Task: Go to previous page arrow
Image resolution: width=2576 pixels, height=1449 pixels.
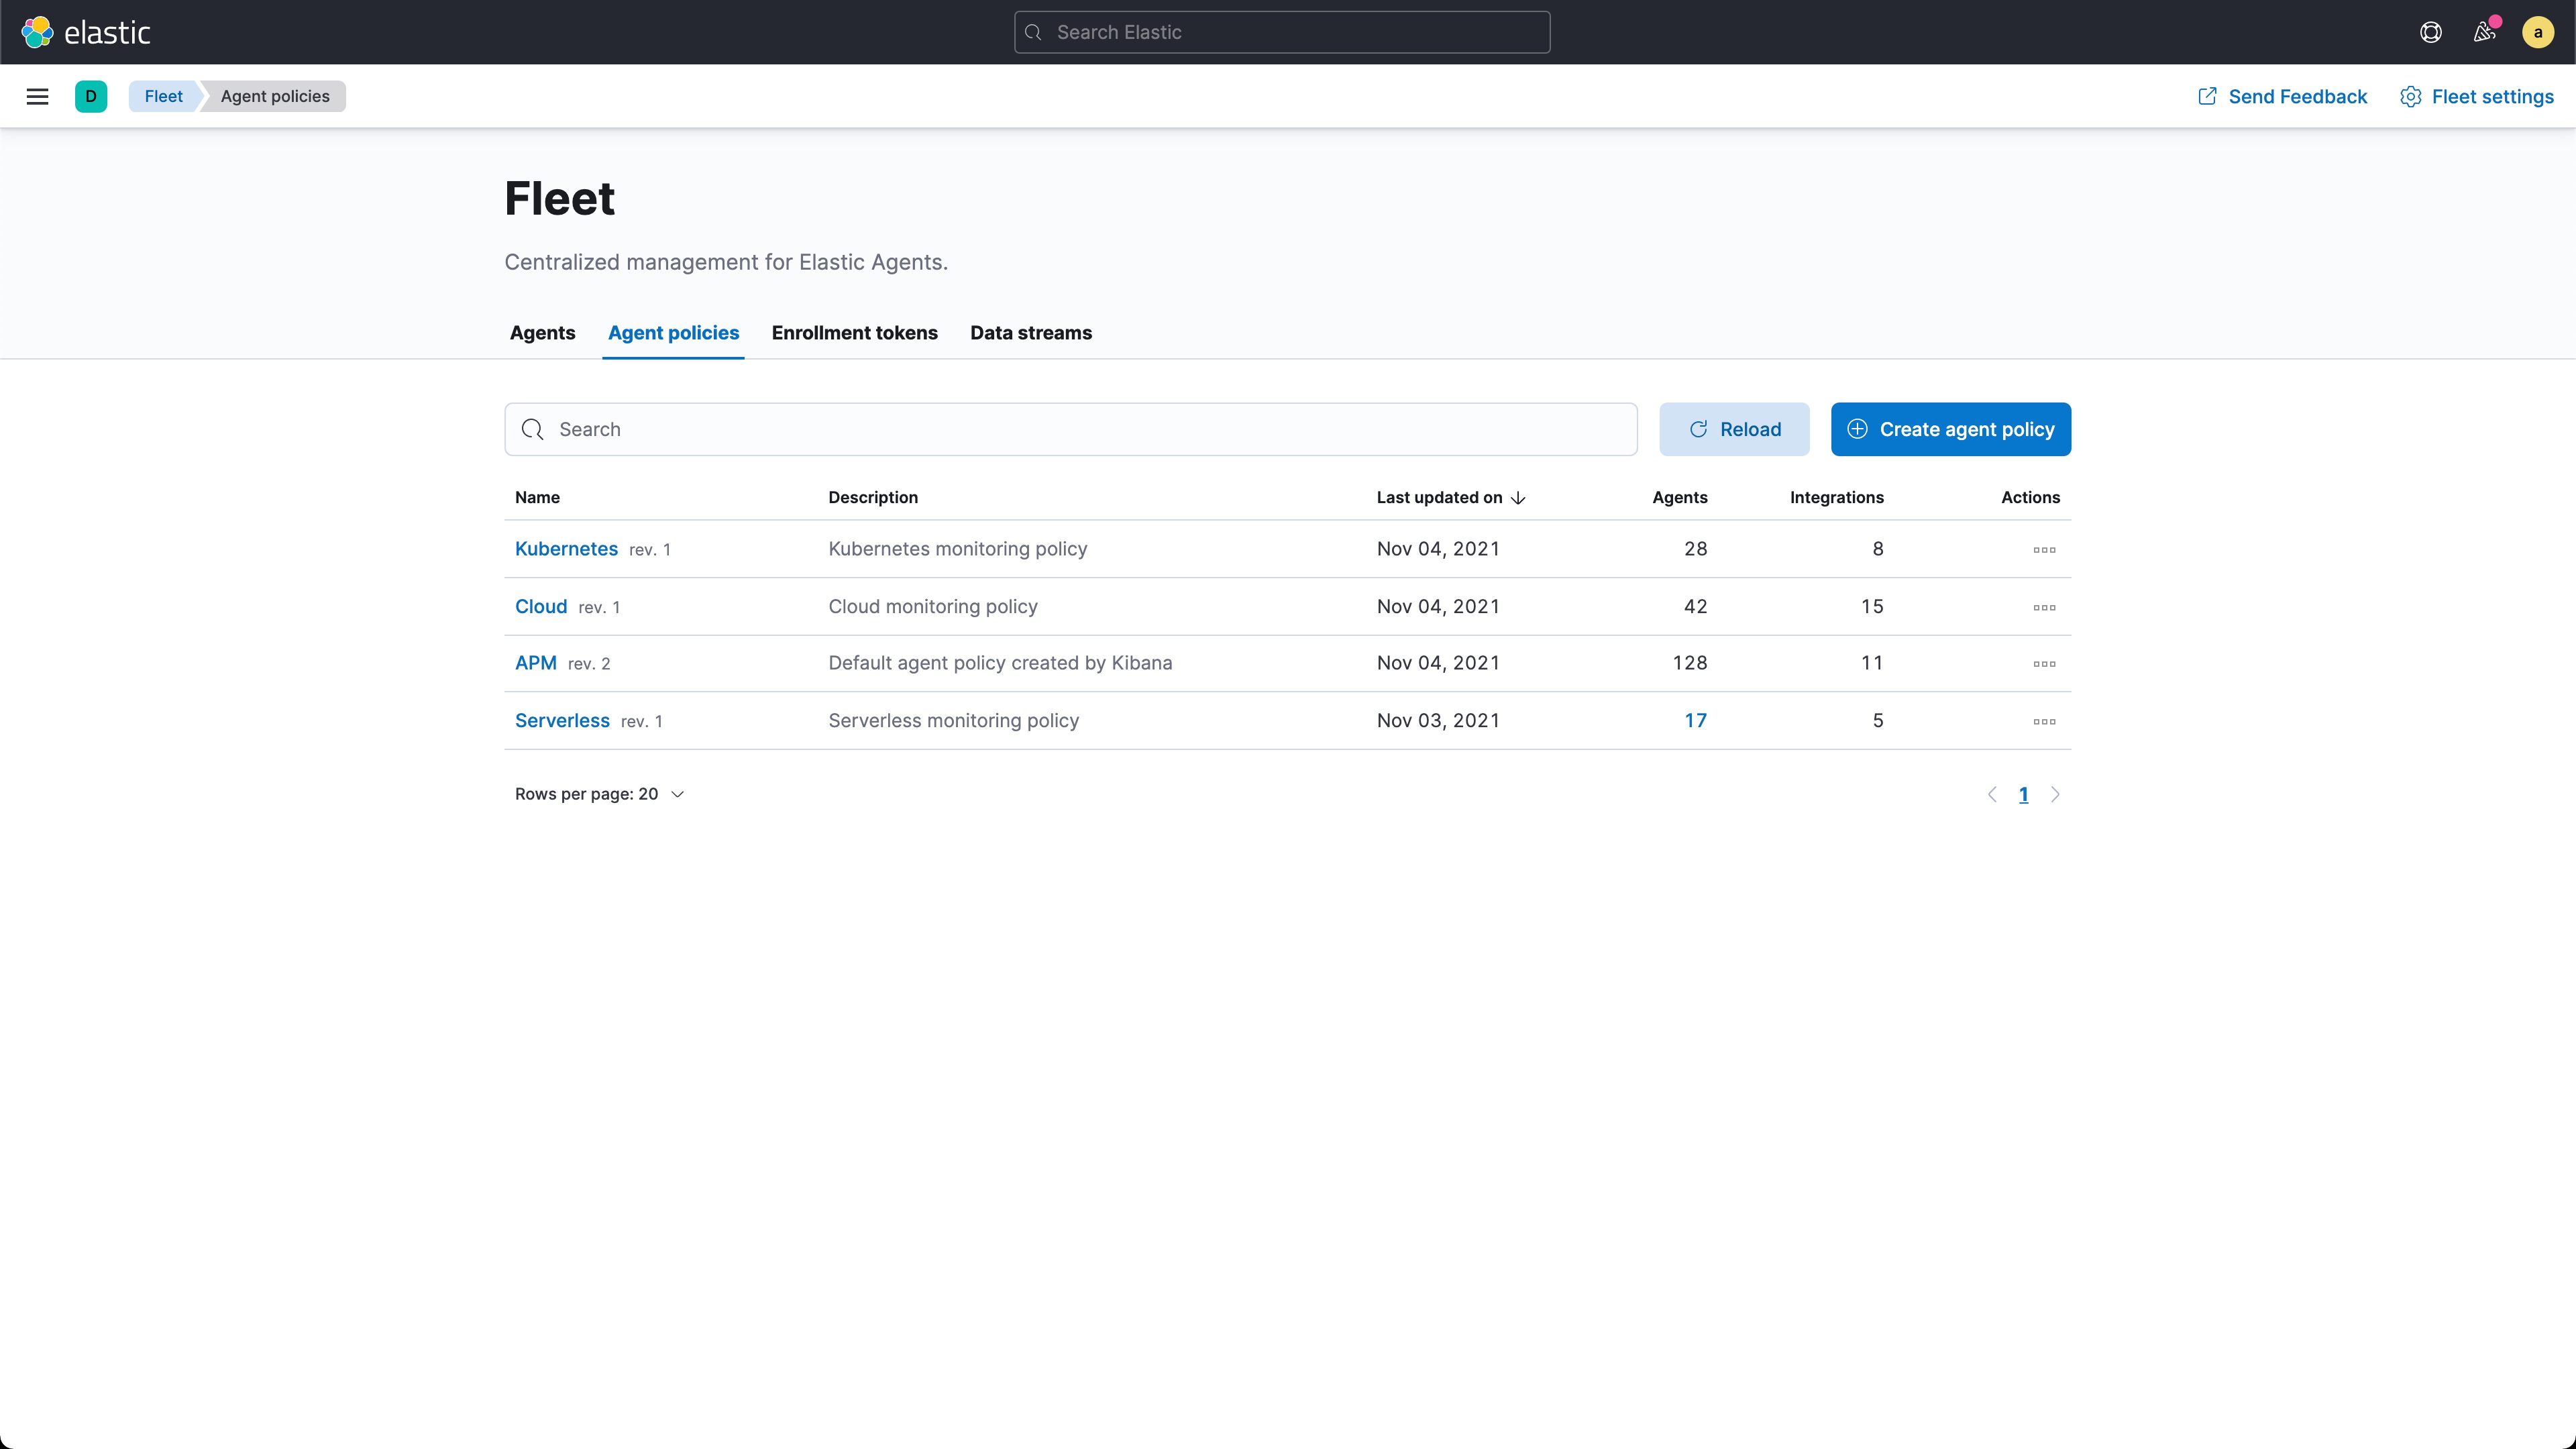Action: coord(1992,794)
